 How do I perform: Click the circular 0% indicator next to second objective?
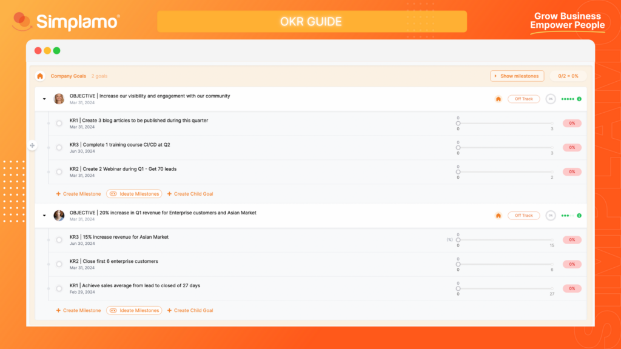point(550,215)
